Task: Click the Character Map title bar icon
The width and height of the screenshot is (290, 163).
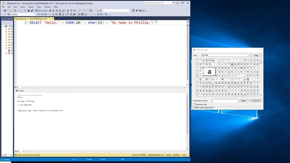Action: (x=194, y=50)
